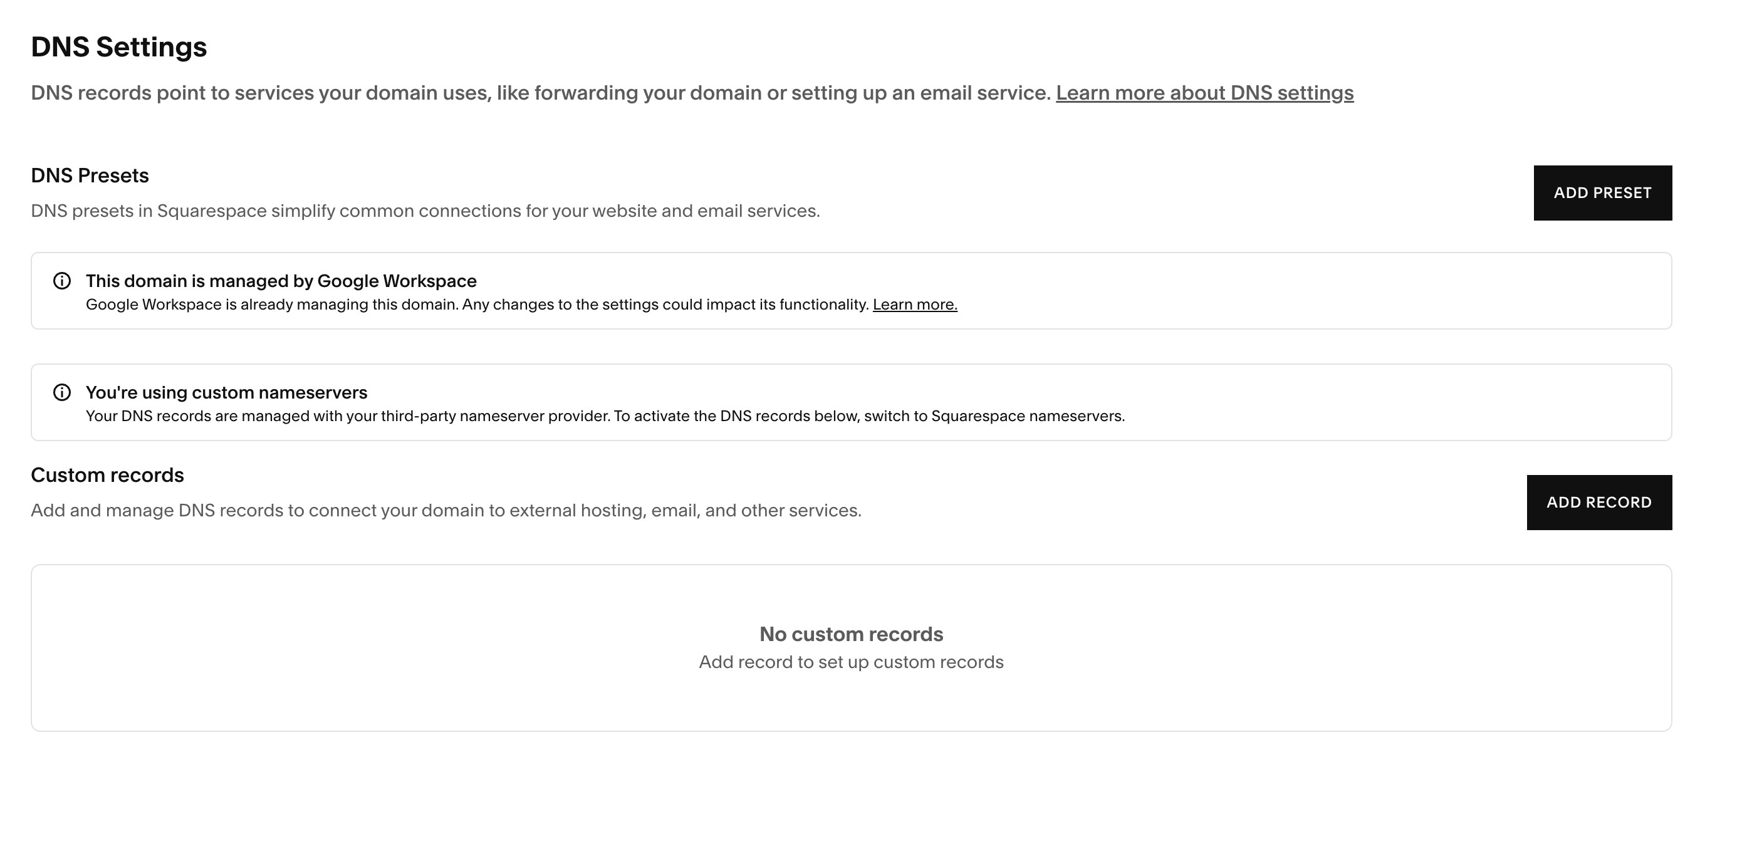Click the third-party nameserver provider message
Image resolution: width=1747 pixels, height=851 pixels.
(605, 416)
